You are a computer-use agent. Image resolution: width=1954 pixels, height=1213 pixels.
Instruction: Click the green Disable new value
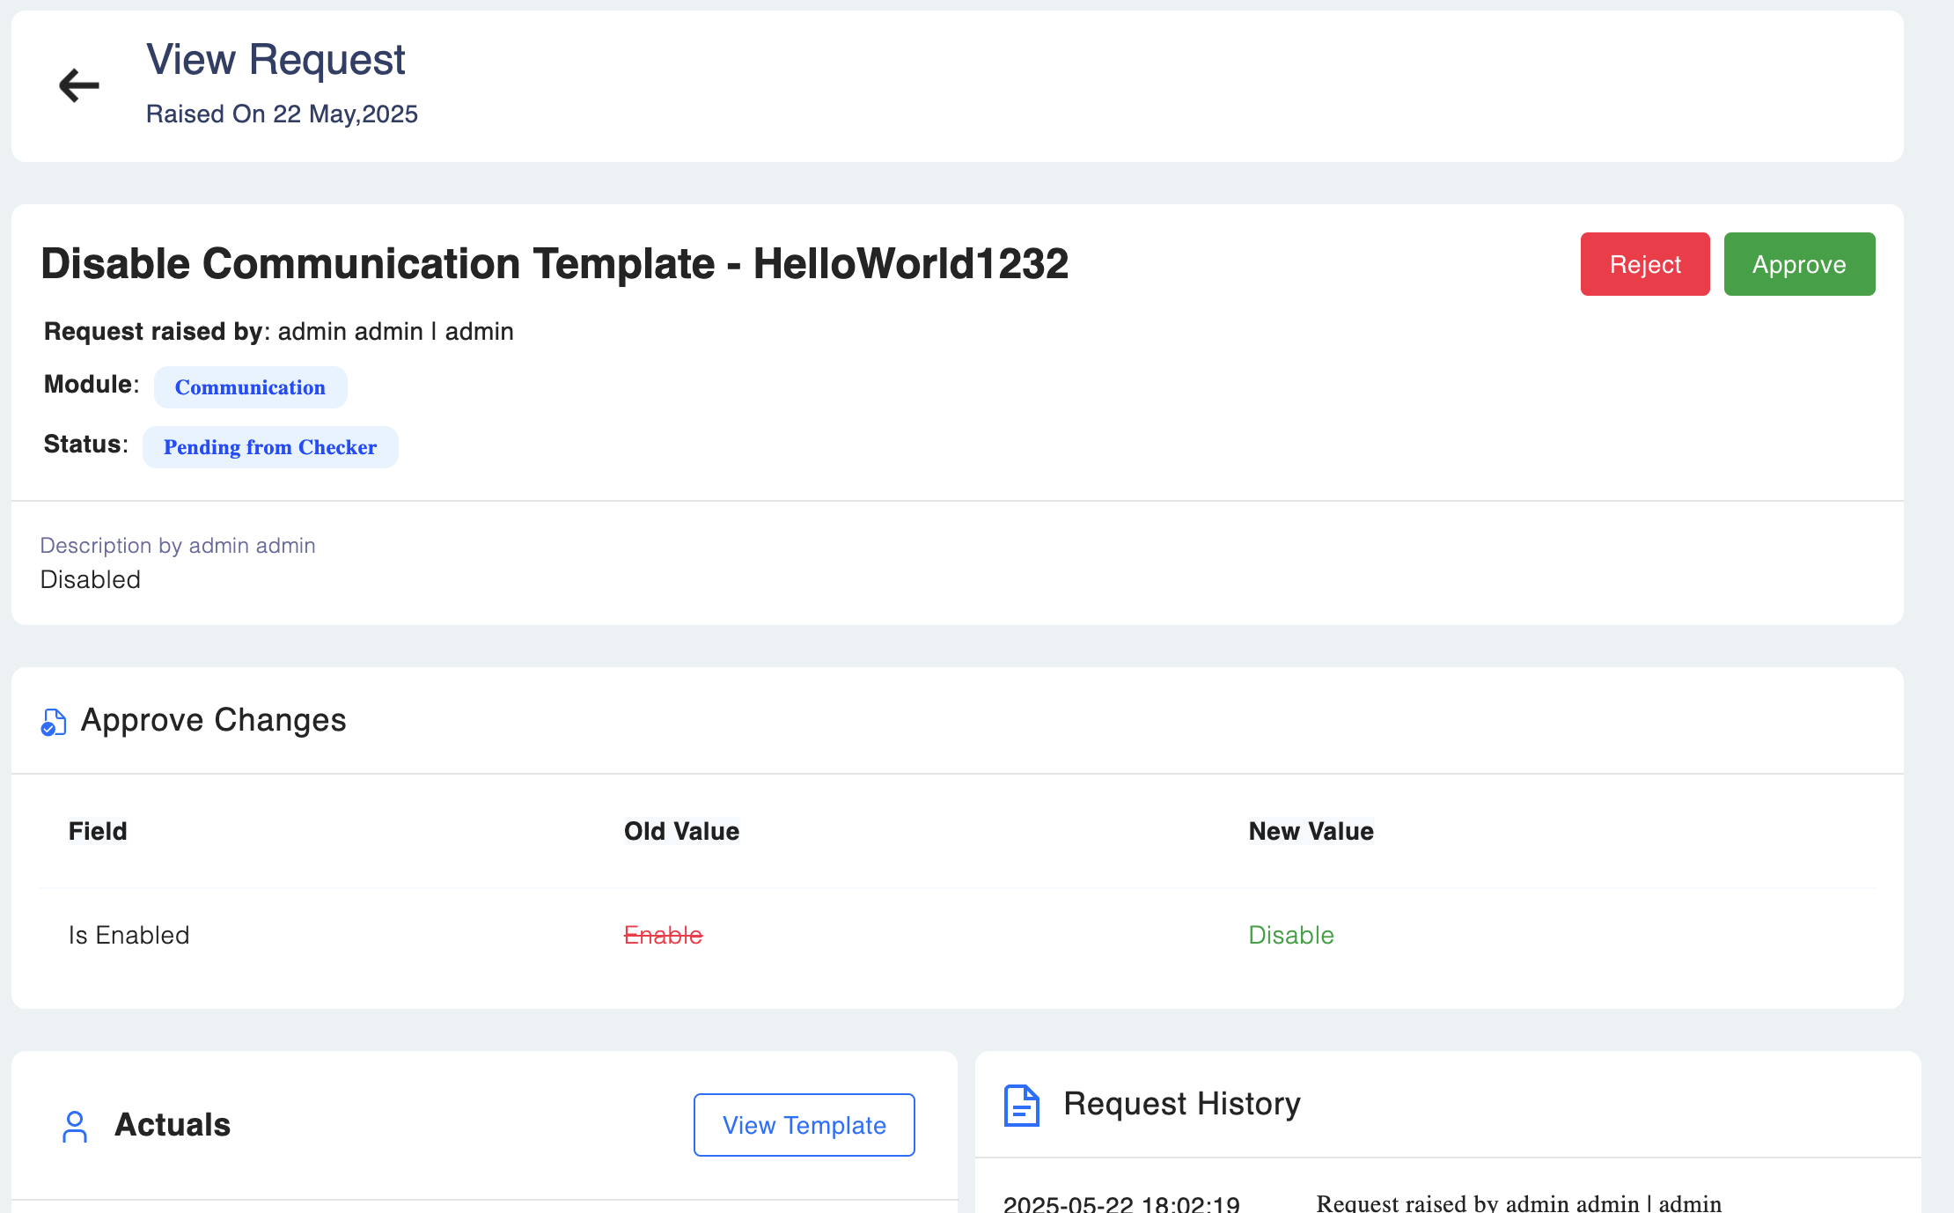(x=1291, y=935)
